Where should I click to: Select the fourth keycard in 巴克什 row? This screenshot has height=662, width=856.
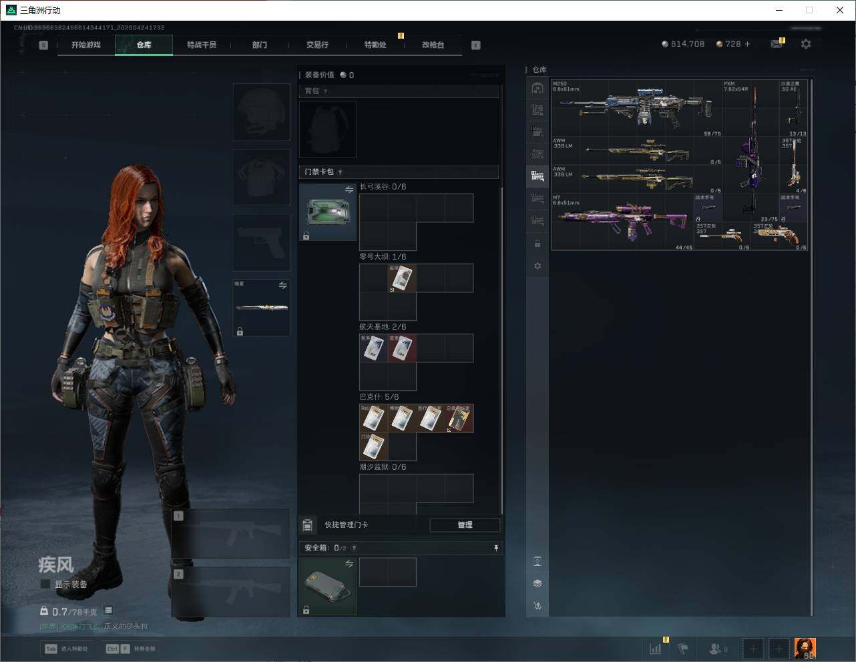click(459, 418)
